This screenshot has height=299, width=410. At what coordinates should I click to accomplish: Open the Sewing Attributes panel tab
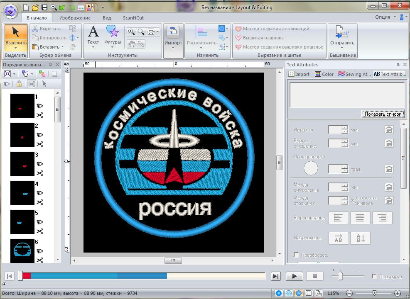click(354, 74)
